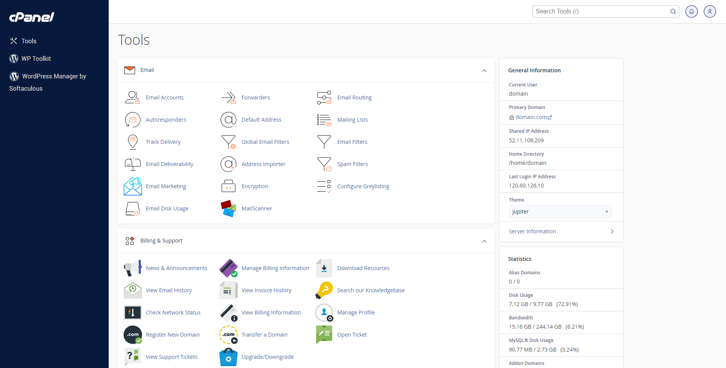Collapse the Email section
The height and width of the screenshot is (368, 726).
point(484,71)
